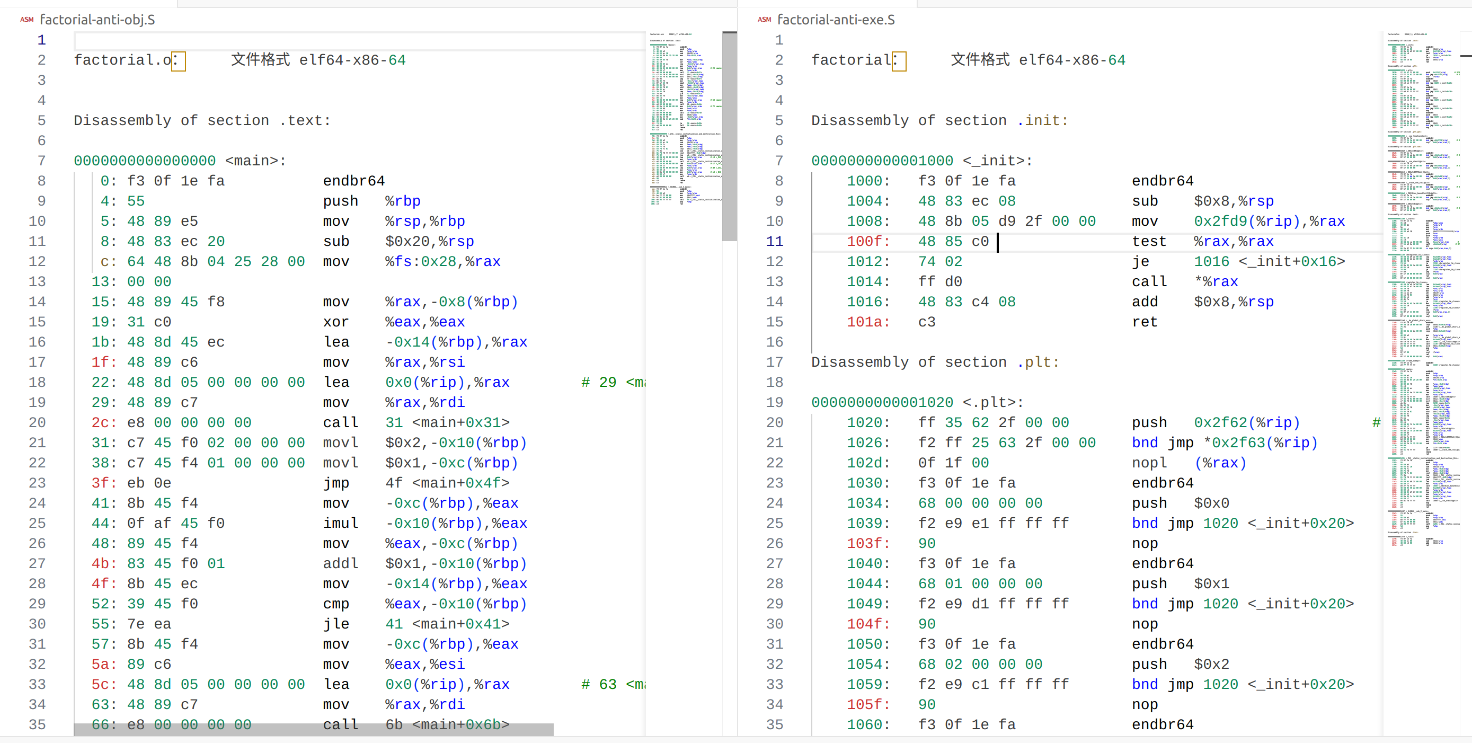Click the ASM icon beside factorial-anti-obj.S
The image size is (1472, 743).
coord(26,20)
